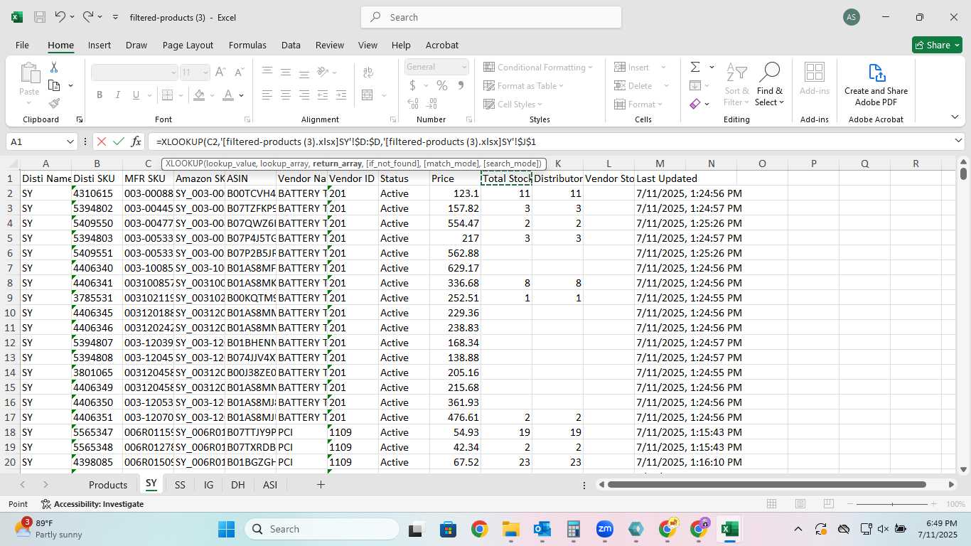Toggle Center horizontal alignment

[x=286, y=95]
